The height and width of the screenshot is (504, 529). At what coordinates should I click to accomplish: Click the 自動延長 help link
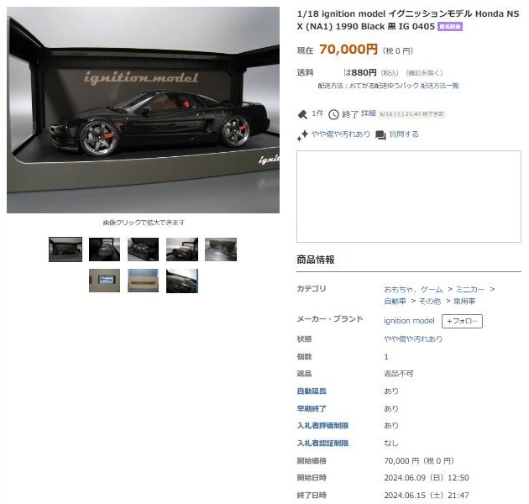point(311,391)
